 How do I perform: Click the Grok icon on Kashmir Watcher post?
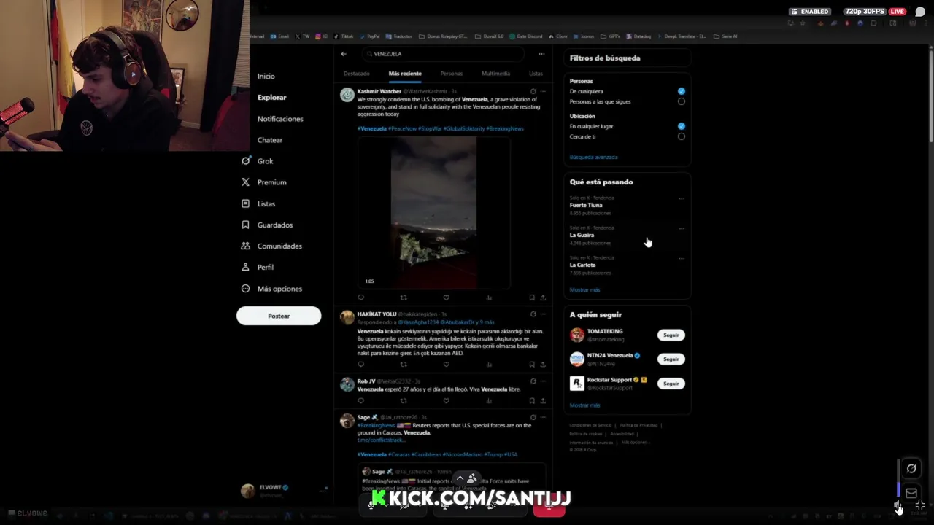pos(533,91)
